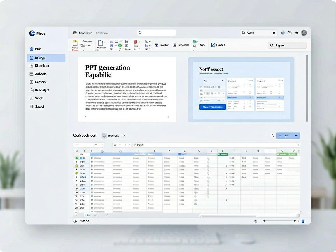Switch to the Dombonte tab
Viewport: 336px width, 252px height.
(102, 33)
